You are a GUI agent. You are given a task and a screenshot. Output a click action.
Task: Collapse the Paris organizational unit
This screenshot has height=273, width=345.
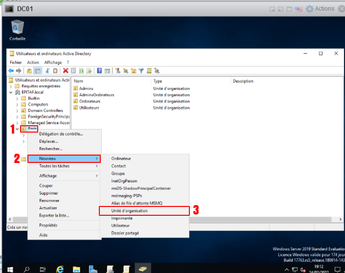17,129
